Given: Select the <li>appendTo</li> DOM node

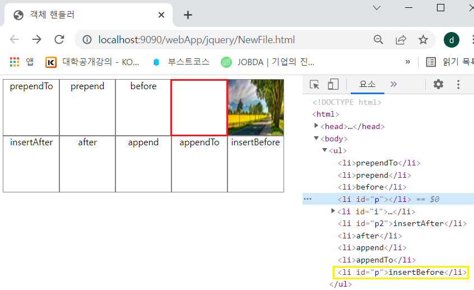Looking at the screenshot, I should coord(377,260).
